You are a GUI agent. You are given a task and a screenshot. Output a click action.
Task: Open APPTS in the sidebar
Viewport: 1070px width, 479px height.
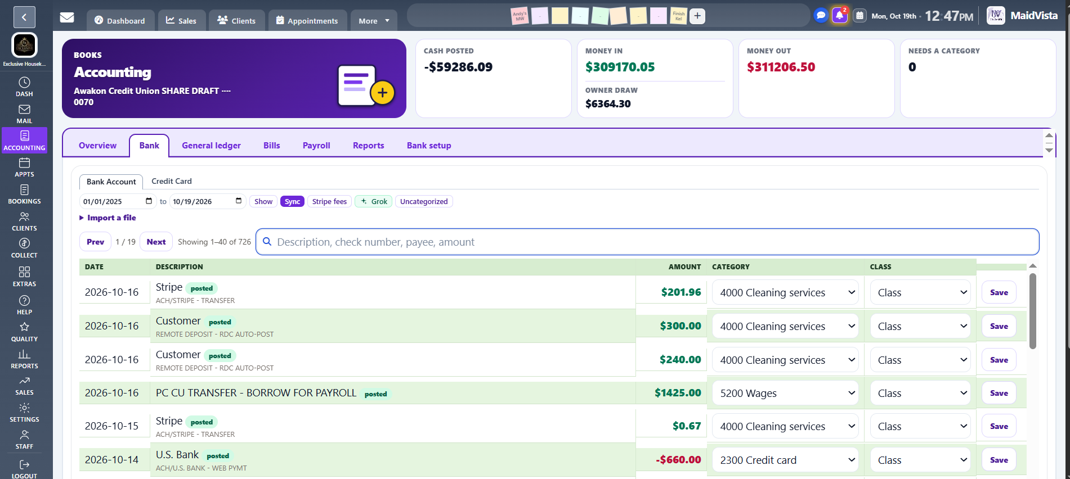24,167
